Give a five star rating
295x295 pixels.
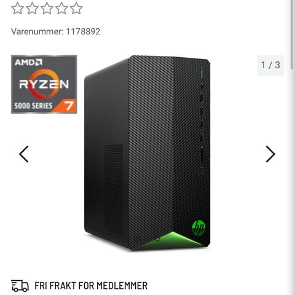(x=76, y=9)
